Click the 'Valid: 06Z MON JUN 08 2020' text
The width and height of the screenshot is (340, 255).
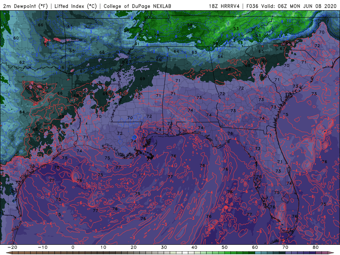[x=299, y=6]
